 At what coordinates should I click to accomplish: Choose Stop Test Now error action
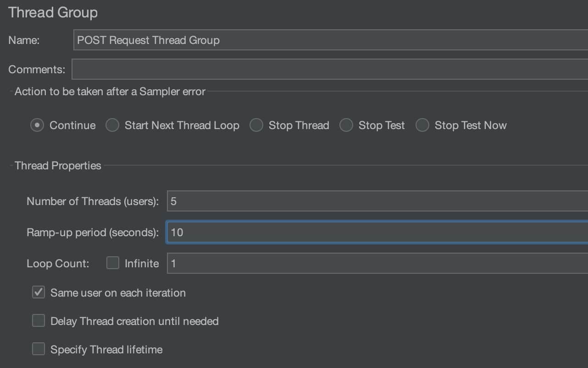coord(422,125)
